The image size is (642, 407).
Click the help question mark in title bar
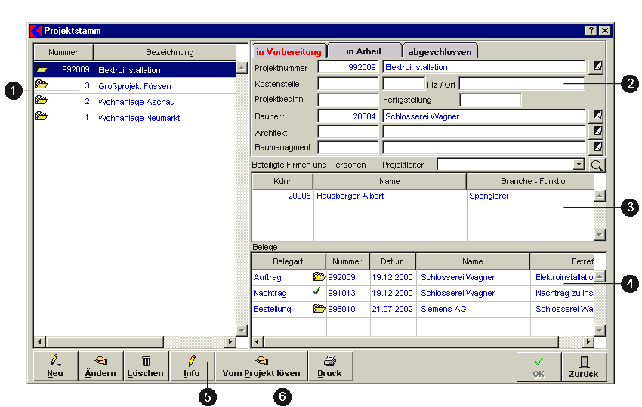coord(591,31)
